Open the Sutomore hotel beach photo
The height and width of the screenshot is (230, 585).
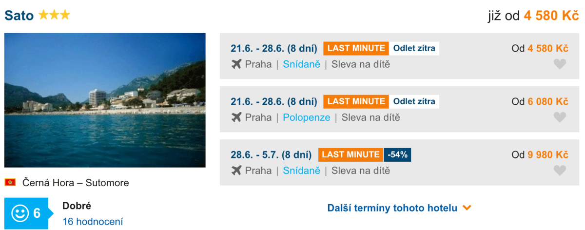click(x=105, y=100)
